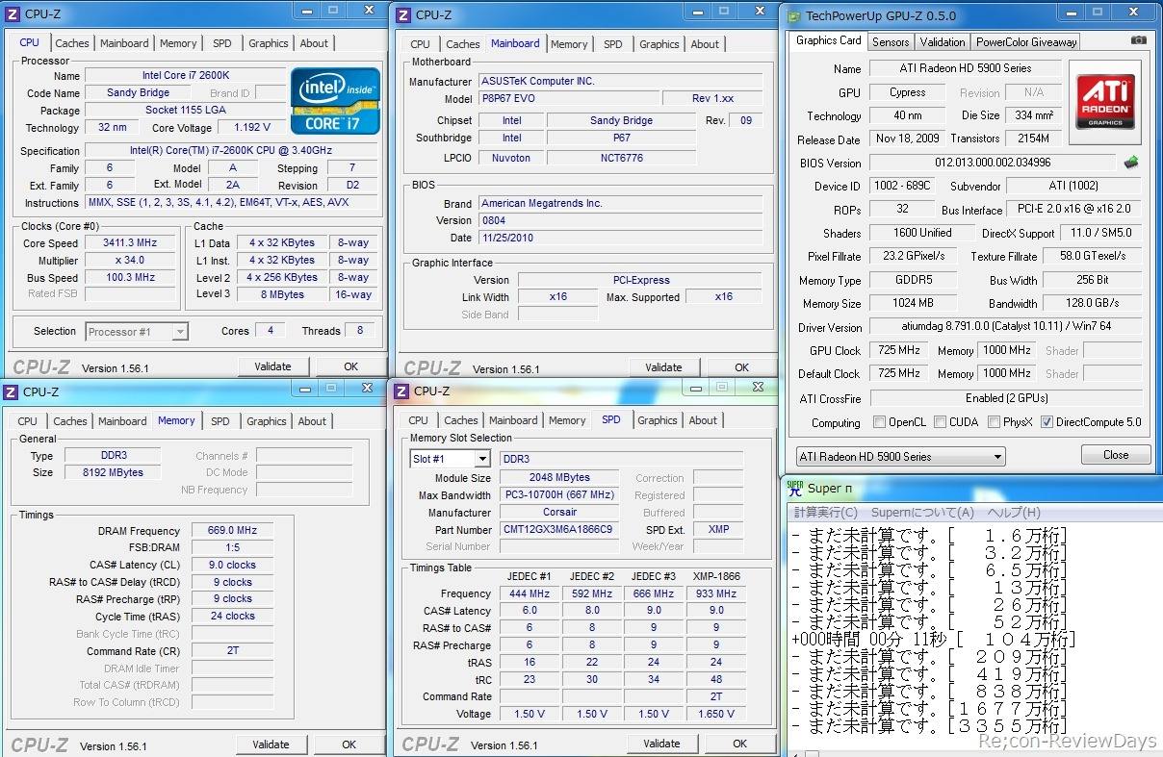Image resolution: width=1163 pixels, height=757 pixels.
Task: Click the CPU-Z icon in SPD window title
Action: click(x=401, y=391)
